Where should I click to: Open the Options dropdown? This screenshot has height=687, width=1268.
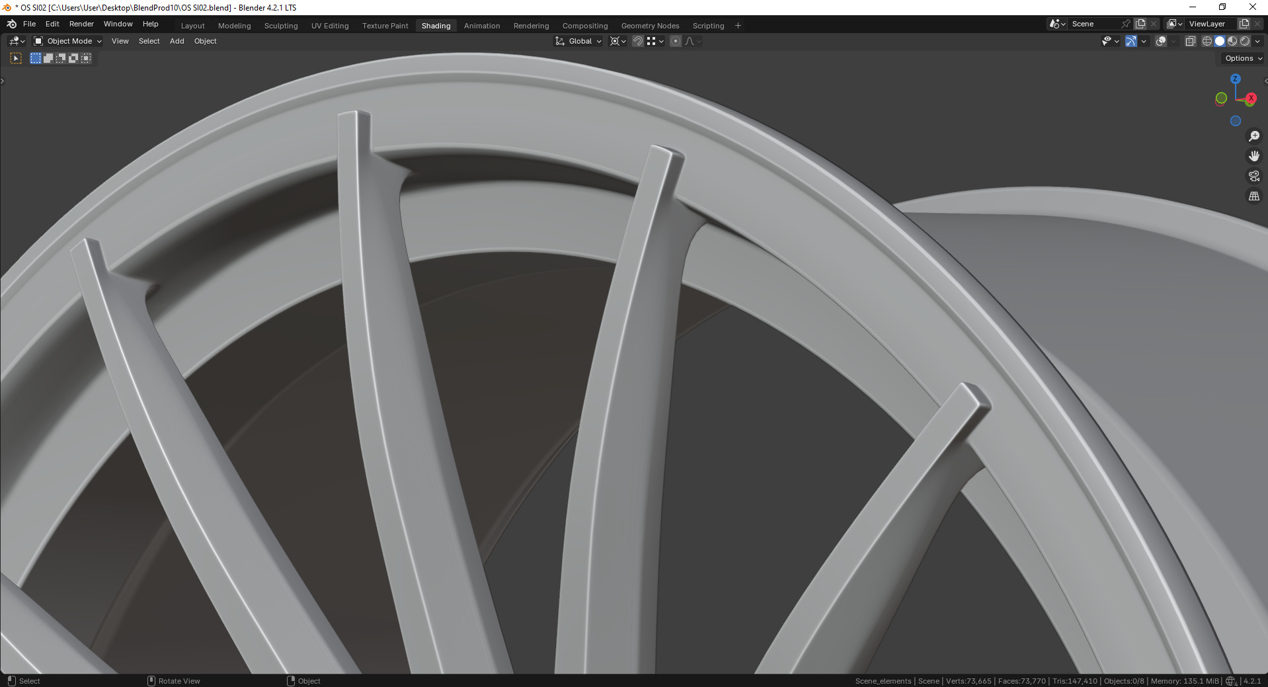1243,58
